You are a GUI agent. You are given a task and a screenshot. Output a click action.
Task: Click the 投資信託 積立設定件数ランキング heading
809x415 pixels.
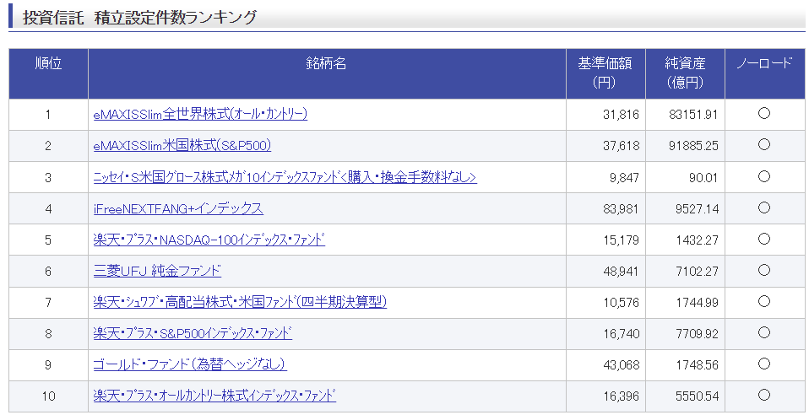(x=139, y=17)
